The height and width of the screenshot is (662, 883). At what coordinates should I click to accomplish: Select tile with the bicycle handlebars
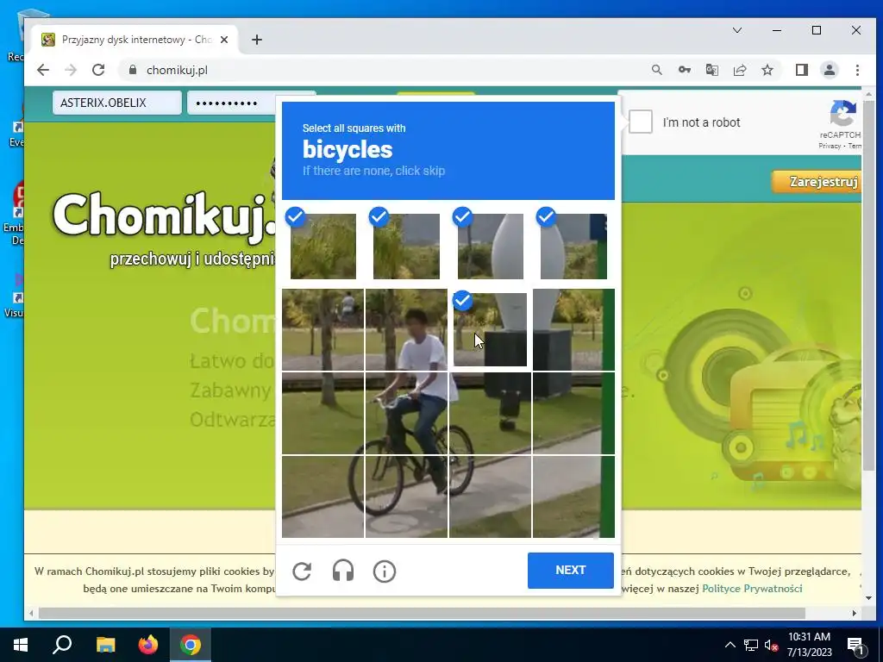point(407,413)
